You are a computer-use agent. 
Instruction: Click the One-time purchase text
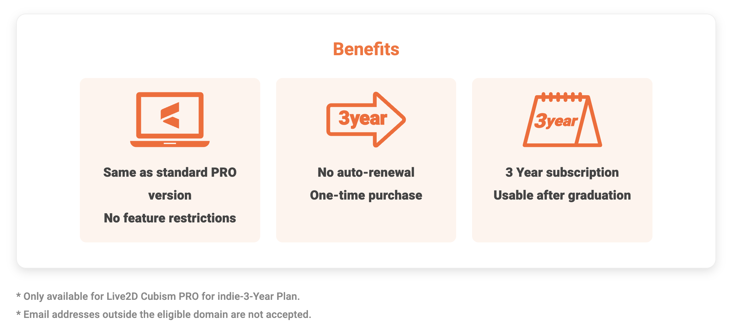[x=366, y=195]
